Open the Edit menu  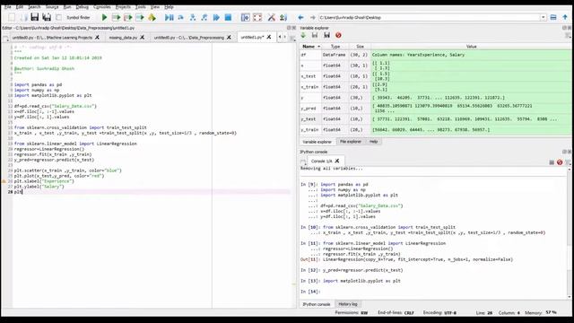pos(20,7)
